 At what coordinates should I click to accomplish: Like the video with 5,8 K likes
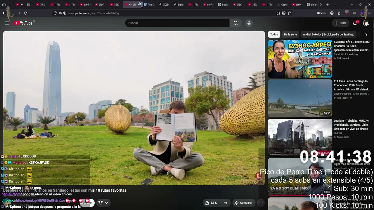coord(211,203)
